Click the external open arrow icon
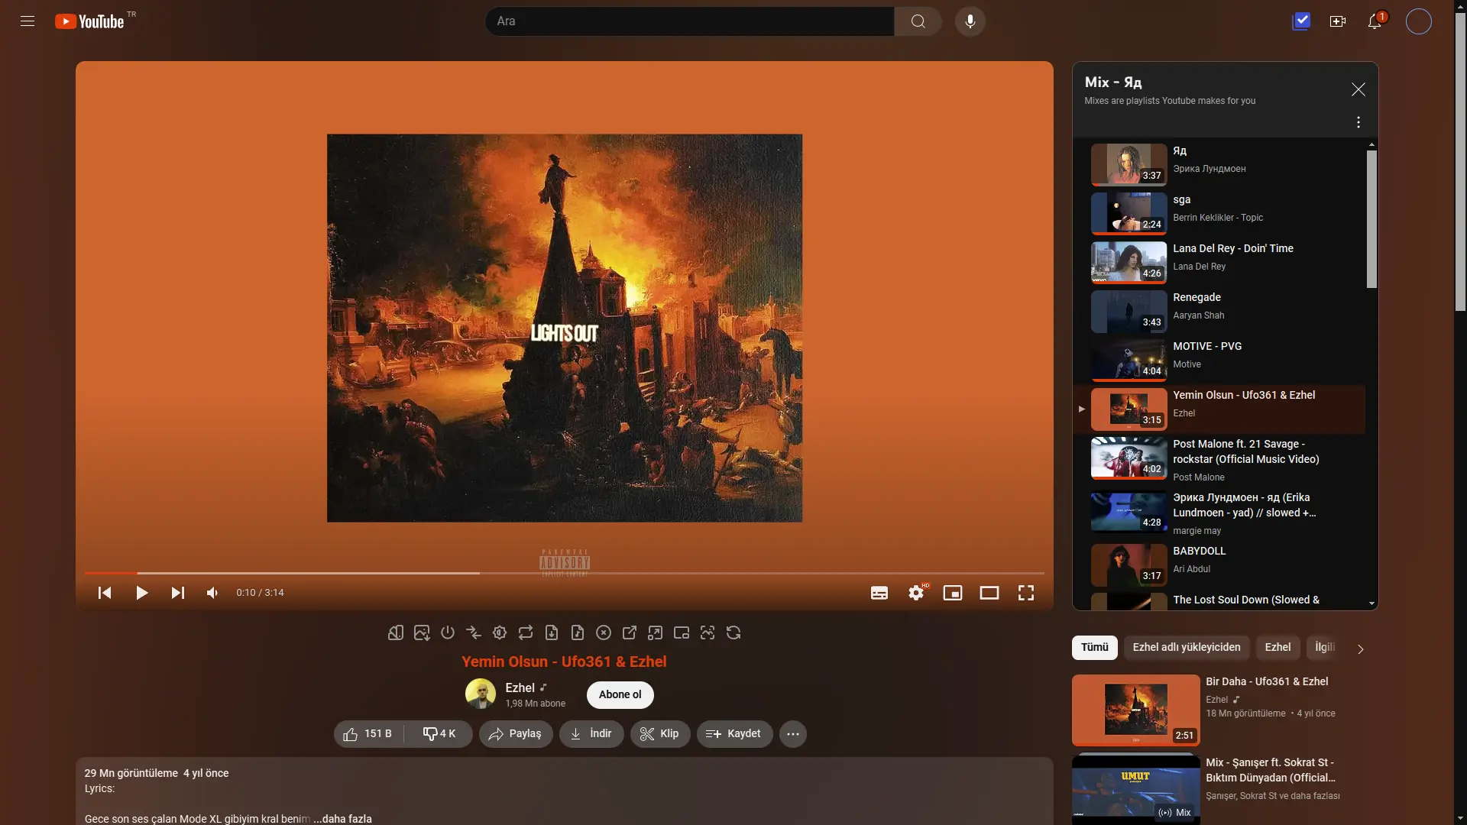Screen dimensions: 1467x825 [x=630, y=632]
